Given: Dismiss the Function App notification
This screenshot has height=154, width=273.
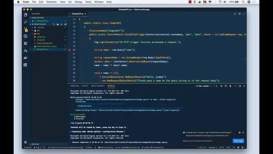Looking at the screenshot, I should (x=243, y=133).
